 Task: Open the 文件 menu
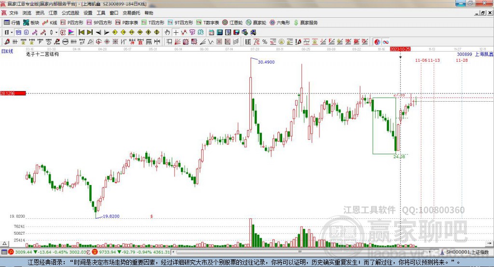click(14, 13)
